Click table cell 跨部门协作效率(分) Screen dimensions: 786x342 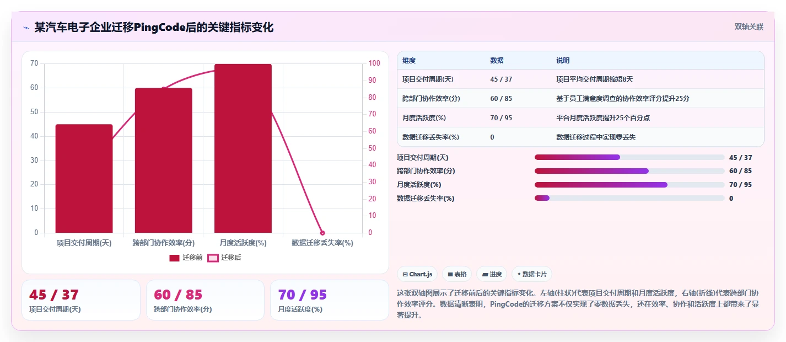(431, 99)
